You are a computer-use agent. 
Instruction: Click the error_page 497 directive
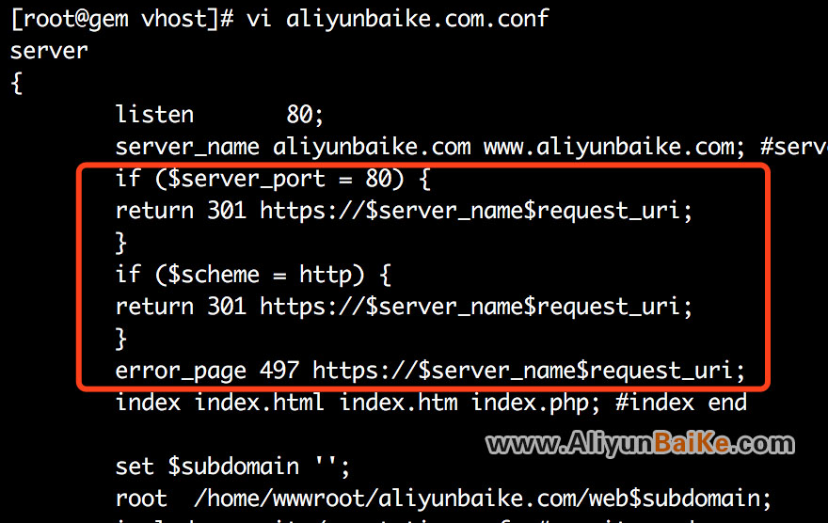click(x=430, y=371)
